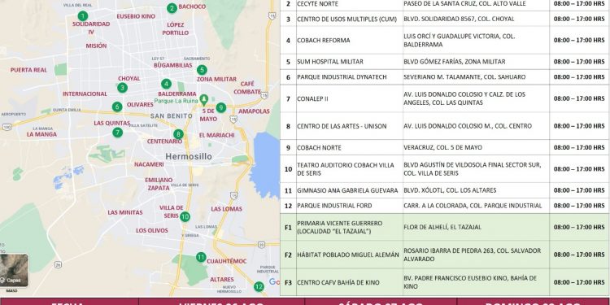This screenshot has height=305, width=610.
Task: Select TEATRO AUDITORIO COBACH VILLA DE SERIS cell
Action: tap(350, 169)
